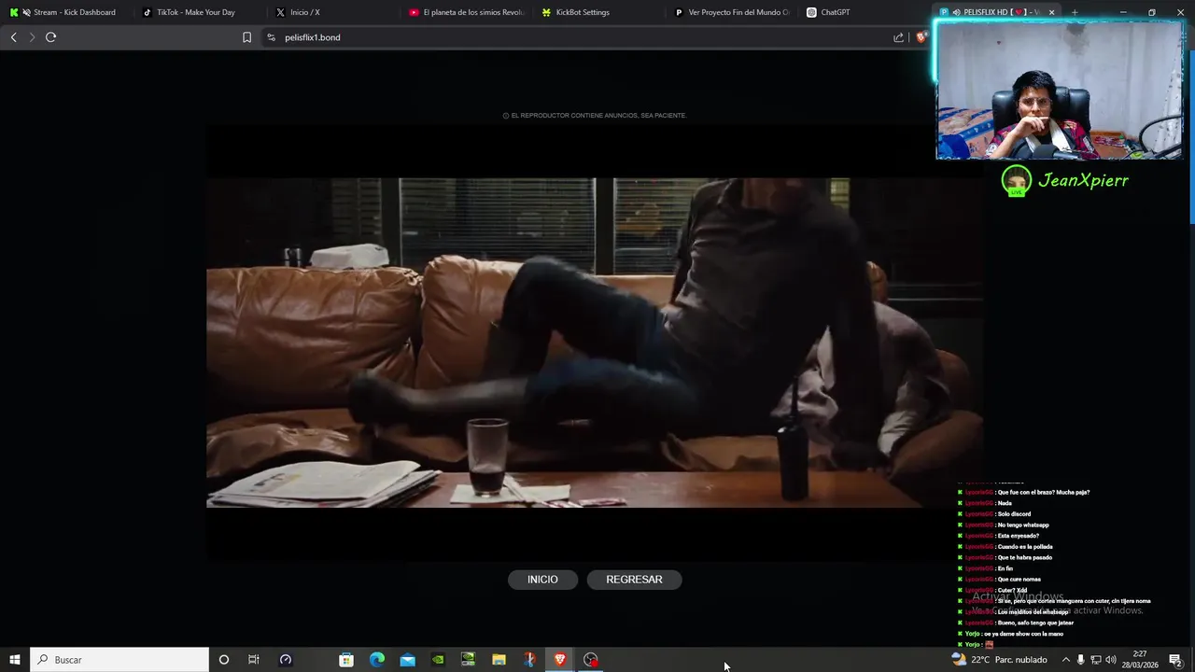The height and width of the screenshot is (672, 1195).
Task: Close the PELISFLIX HD tab
Action: 1051,12
